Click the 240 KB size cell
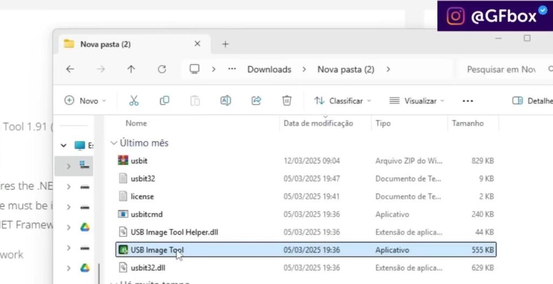 (482, 214)
